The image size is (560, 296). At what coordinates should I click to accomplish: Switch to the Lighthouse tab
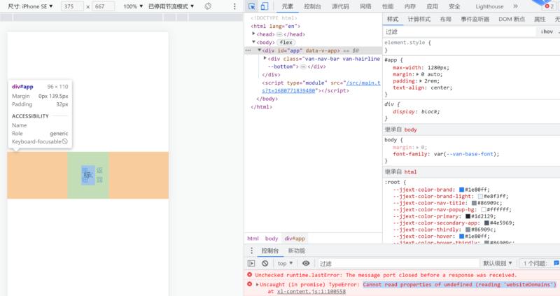point(489,6)
